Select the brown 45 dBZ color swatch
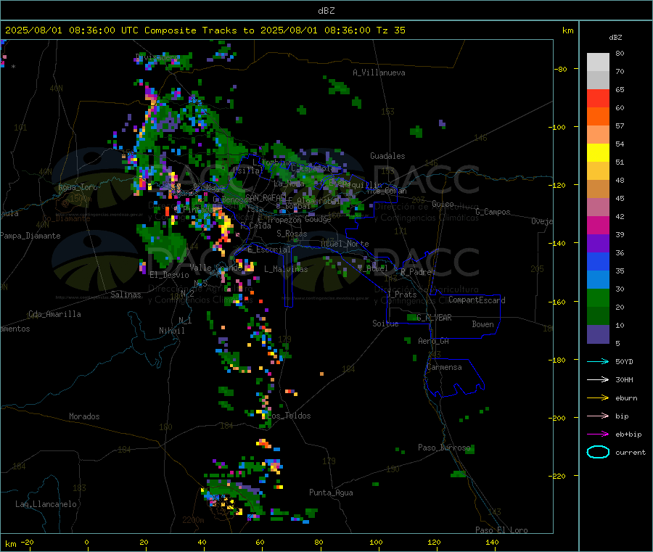Image resolution: width=653 pixels, height=552 pixels. pos(598,189)
